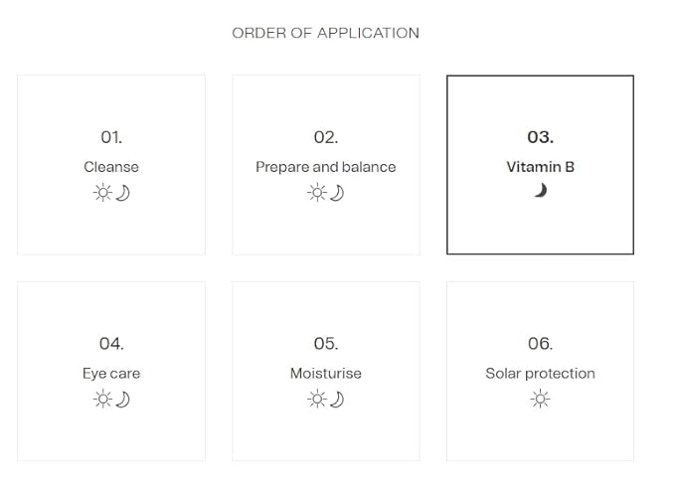This screenshot has height=489, width=675.
Task: Click the sun icon under Eye care
Action: (102, 400)
